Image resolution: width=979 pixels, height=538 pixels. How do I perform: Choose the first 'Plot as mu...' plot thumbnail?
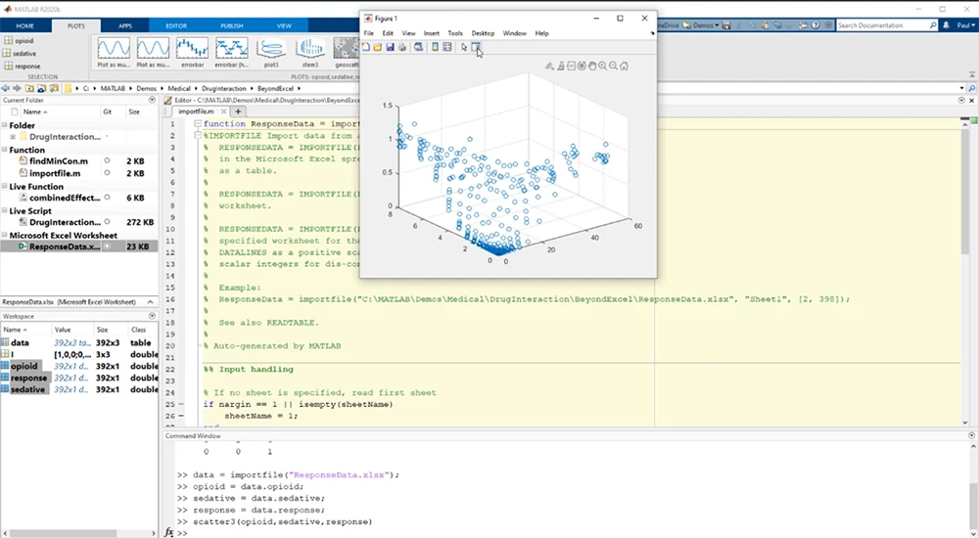(x=114, y=53)
